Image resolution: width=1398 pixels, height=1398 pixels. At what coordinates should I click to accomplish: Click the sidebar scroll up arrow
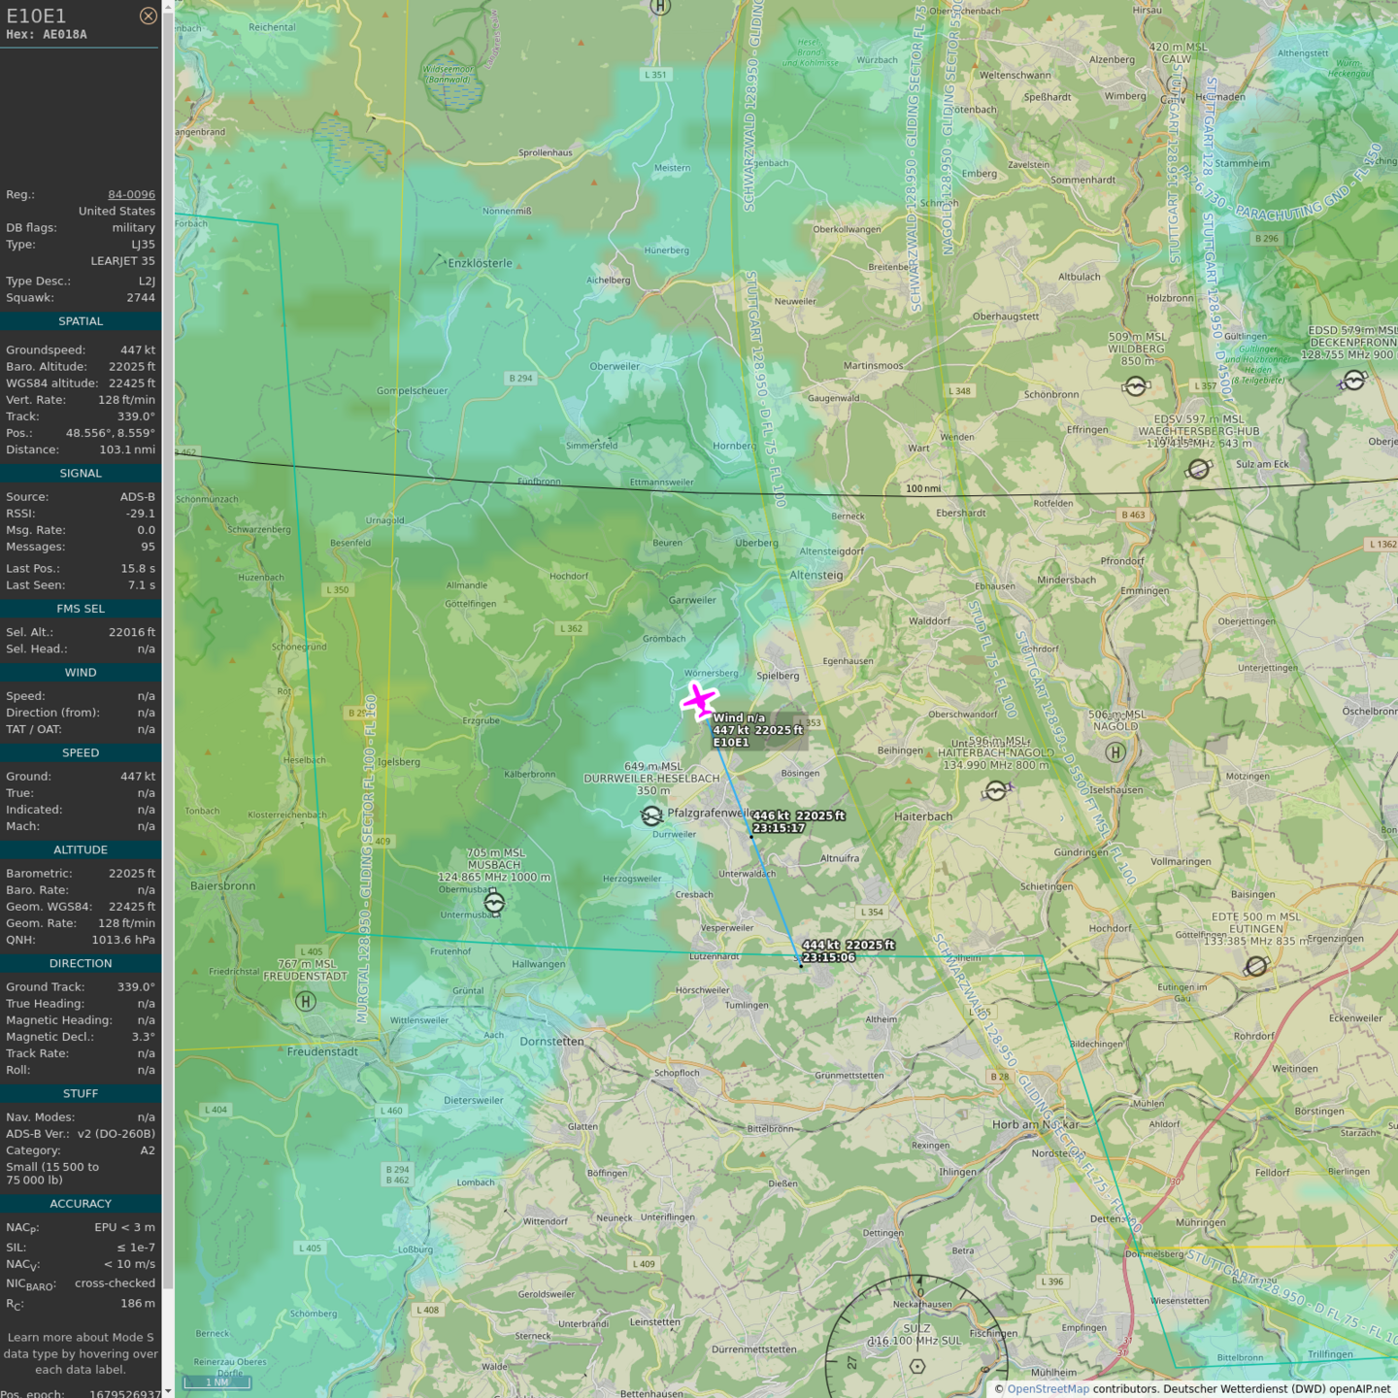click(168, 6)
